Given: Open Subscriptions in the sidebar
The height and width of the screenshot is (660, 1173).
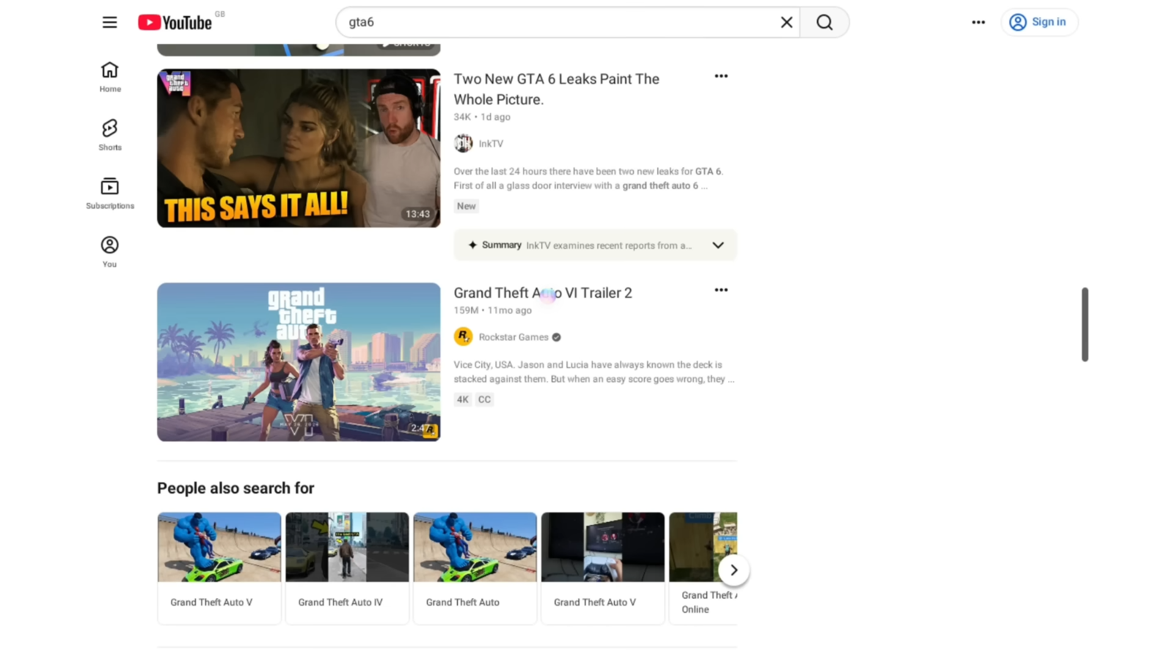Looking at the screenshot, I should [110, 194].
